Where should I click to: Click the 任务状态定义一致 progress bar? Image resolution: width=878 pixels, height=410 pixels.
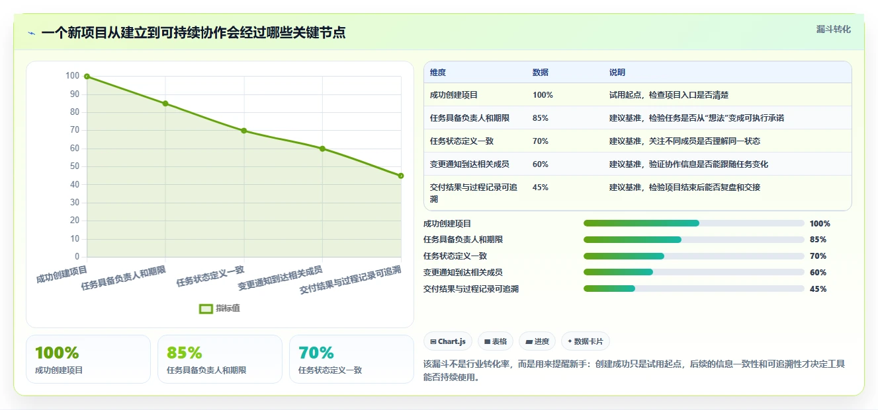click(x=694, y=256)
